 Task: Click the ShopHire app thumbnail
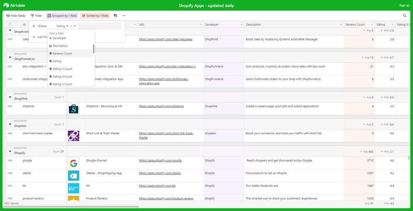pos(74,109)
